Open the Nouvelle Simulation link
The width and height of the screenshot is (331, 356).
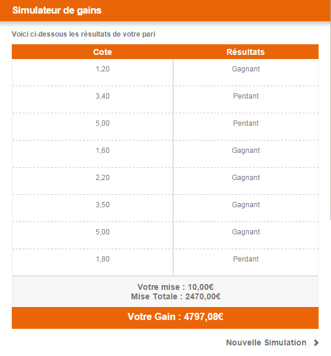point(266,342)
